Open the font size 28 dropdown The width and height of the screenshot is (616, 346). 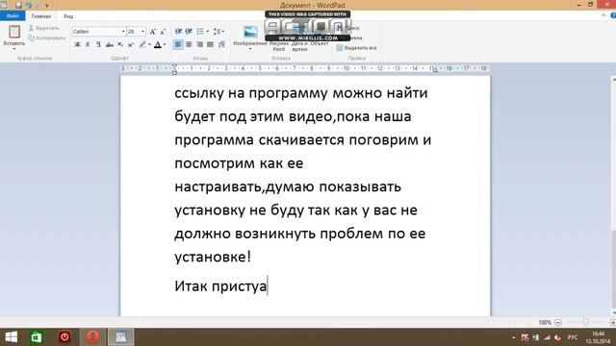tap(143, 32)
